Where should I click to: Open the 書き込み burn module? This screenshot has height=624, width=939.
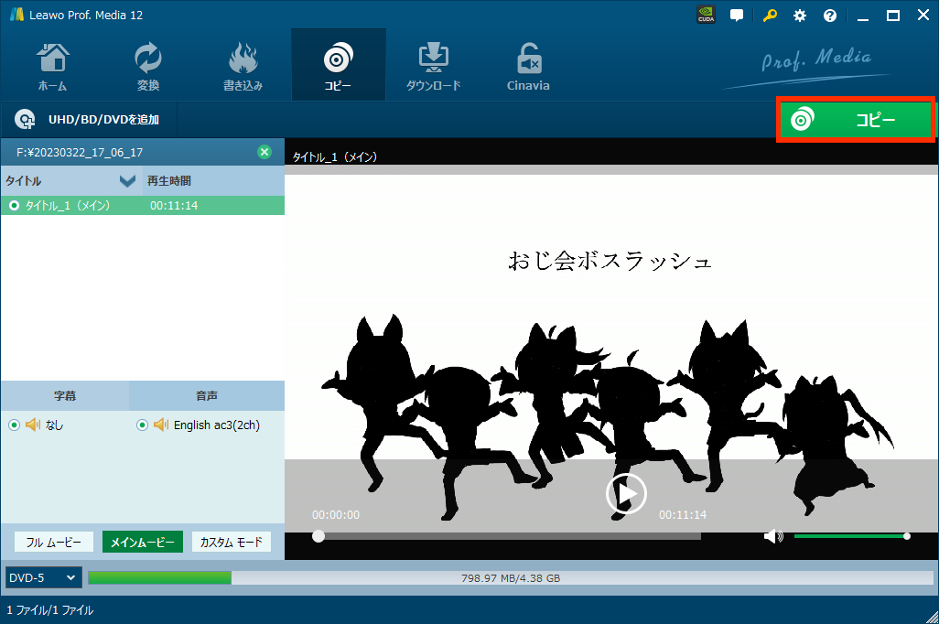point(243,66)
